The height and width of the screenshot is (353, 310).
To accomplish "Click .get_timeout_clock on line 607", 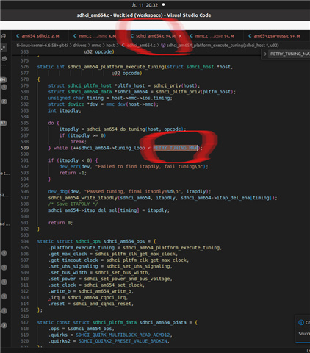I will pos(73,260).
